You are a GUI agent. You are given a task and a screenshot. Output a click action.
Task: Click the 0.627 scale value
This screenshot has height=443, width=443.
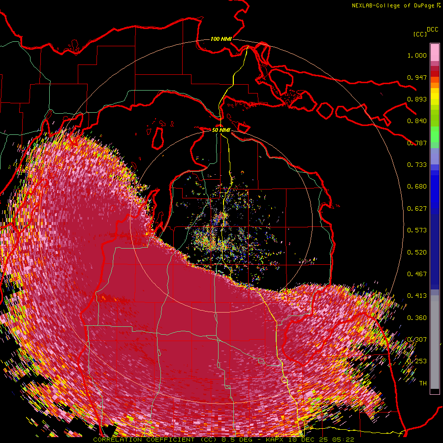tap(417, 209)
